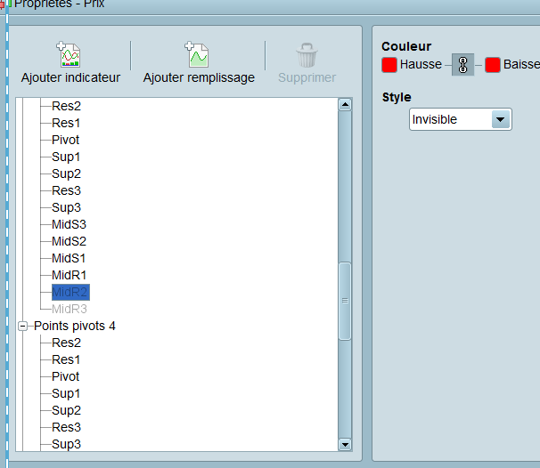
Task: Open the Style dropdown showing Invisible
Action: point(461,119)
